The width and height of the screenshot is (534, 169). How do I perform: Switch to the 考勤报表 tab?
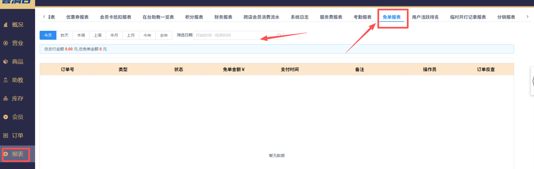pyautogui.click(x=362, y=17)
